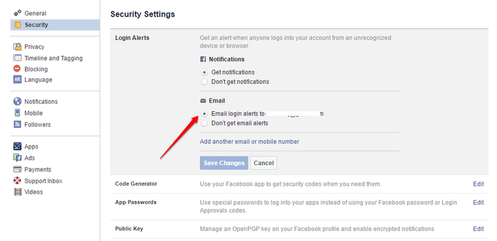
Task: Click Code Generator row label
Action: [136, 184]
